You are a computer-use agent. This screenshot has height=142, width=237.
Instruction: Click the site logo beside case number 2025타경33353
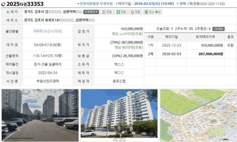[3, 4]
